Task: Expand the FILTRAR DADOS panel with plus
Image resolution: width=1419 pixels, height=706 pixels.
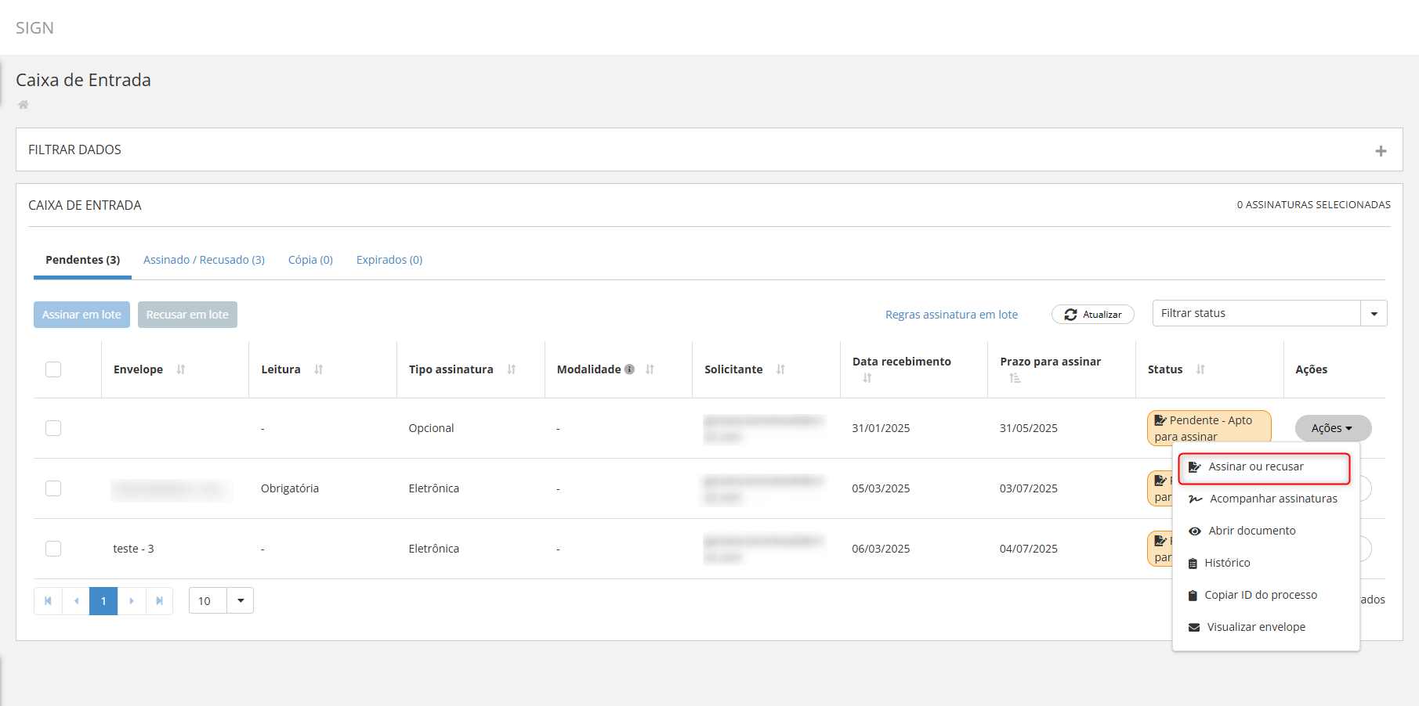Action: [x=1381, y=151]
